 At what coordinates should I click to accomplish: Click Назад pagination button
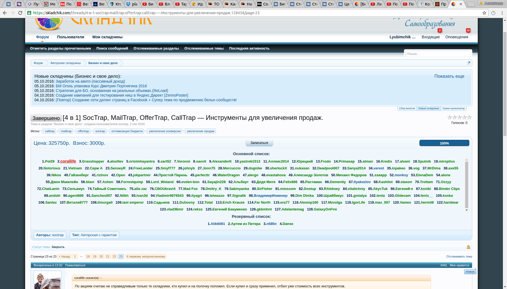tap(64, 256)
